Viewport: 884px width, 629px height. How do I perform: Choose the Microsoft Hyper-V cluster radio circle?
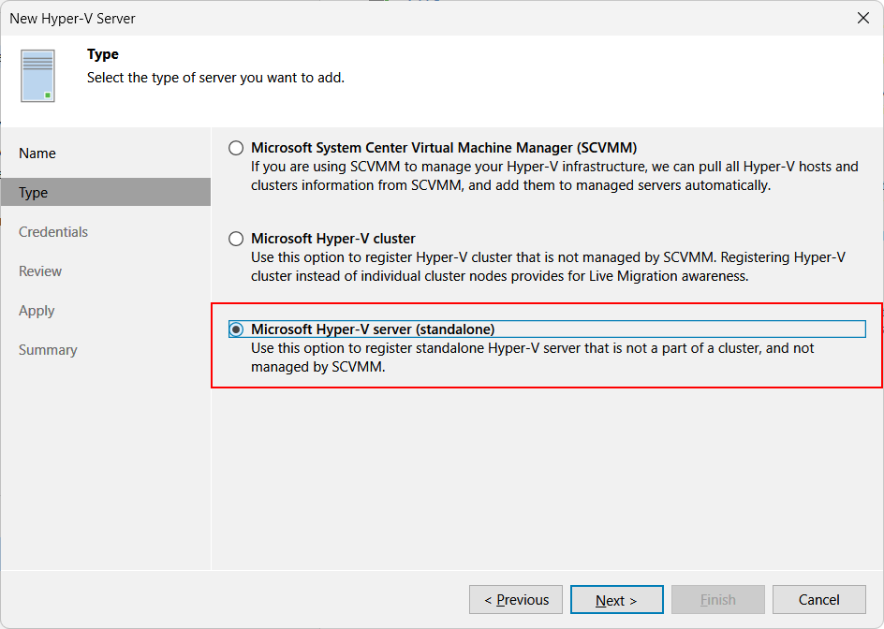tap(236, 239)
